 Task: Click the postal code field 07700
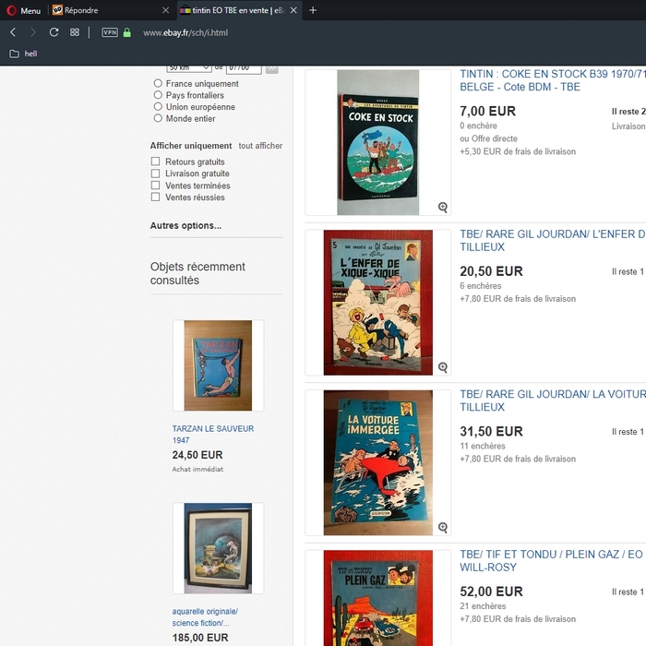point(244,69)
